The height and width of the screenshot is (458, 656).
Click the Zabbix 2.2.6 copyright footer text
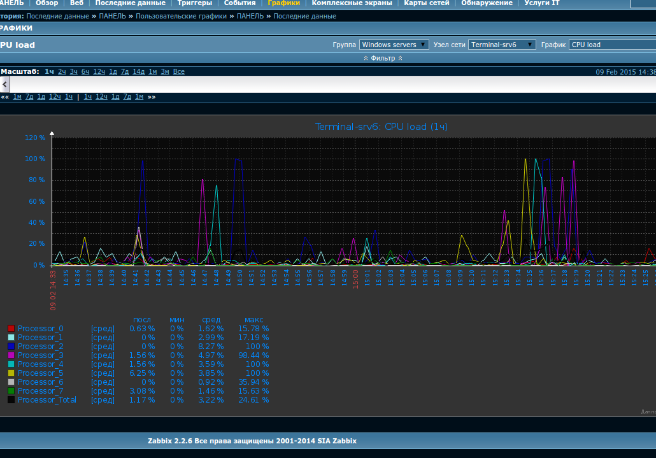(252, 441)
